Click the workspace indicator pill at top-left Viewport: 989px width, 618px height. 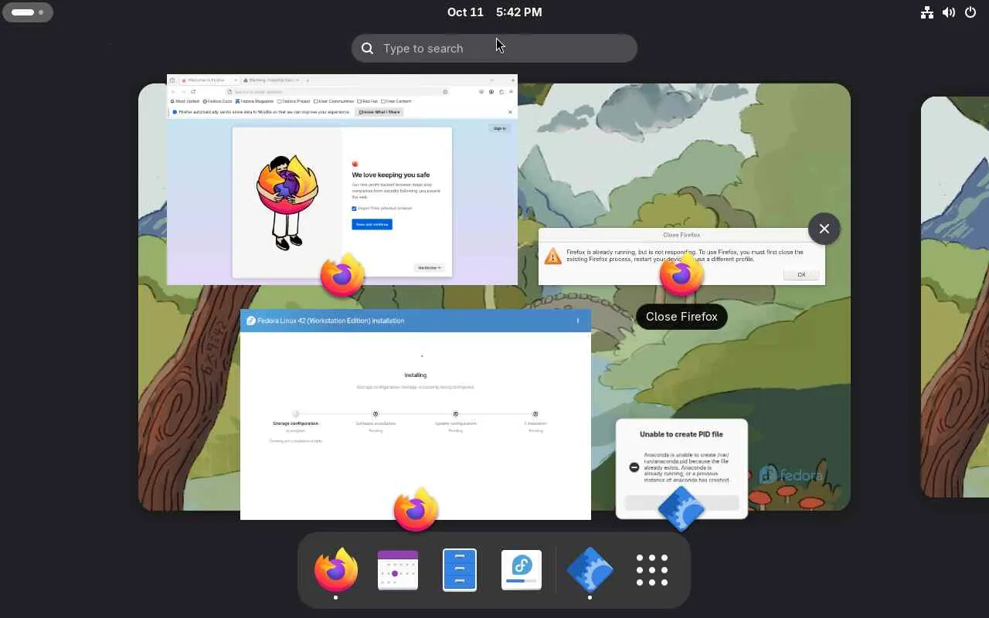pos(28,12)
